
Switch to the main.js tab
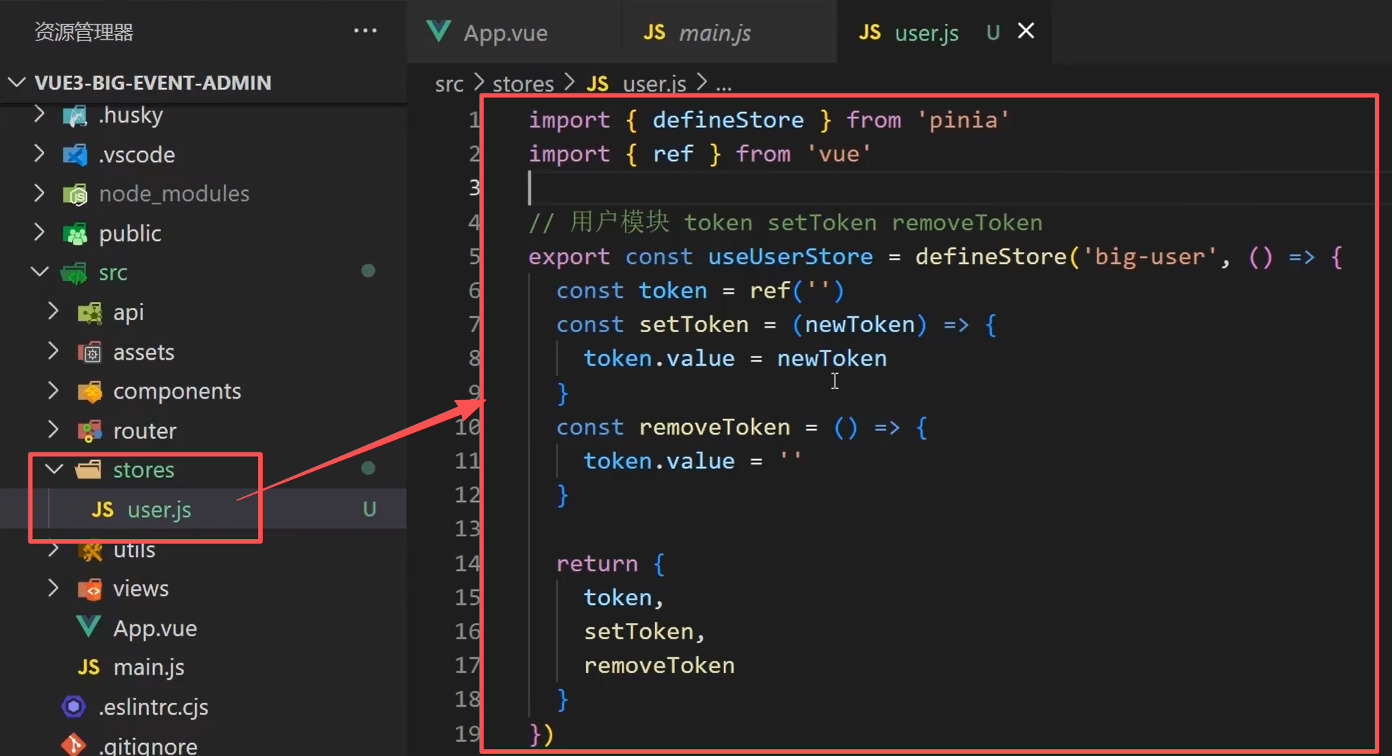tap(727, 31)
